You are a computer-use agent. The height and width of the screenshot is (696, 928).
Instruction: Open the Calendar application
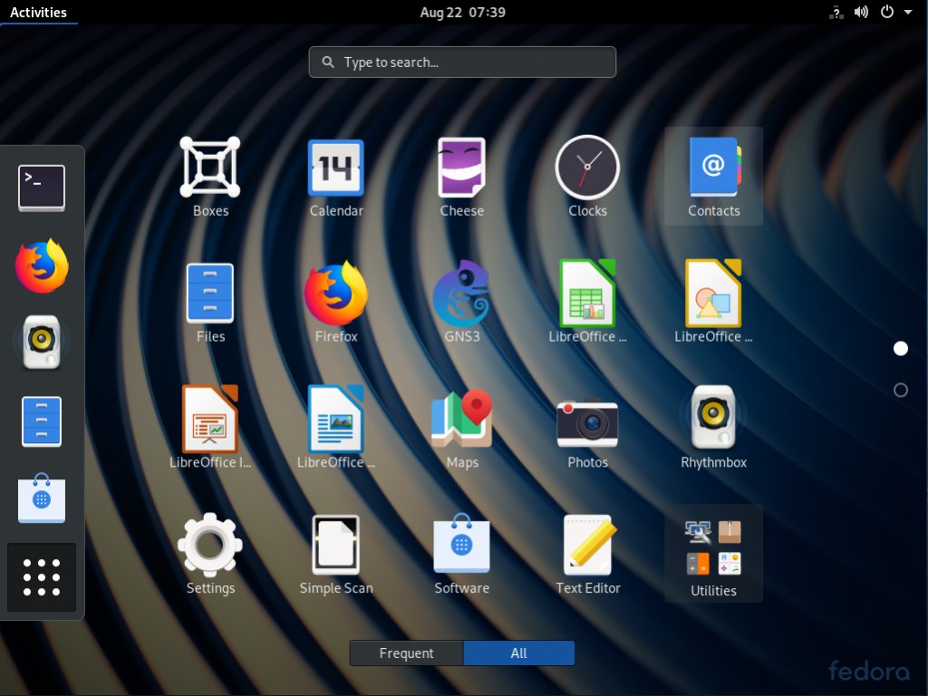336,176
